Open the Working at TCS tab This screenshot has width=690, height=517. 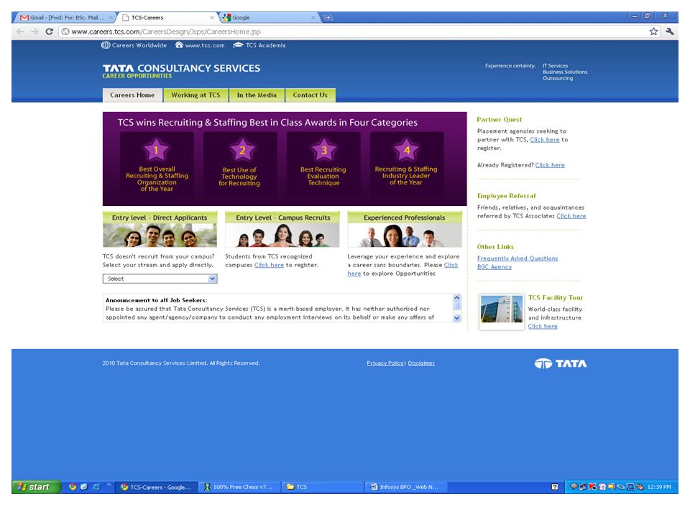click(x=195, y=95)
